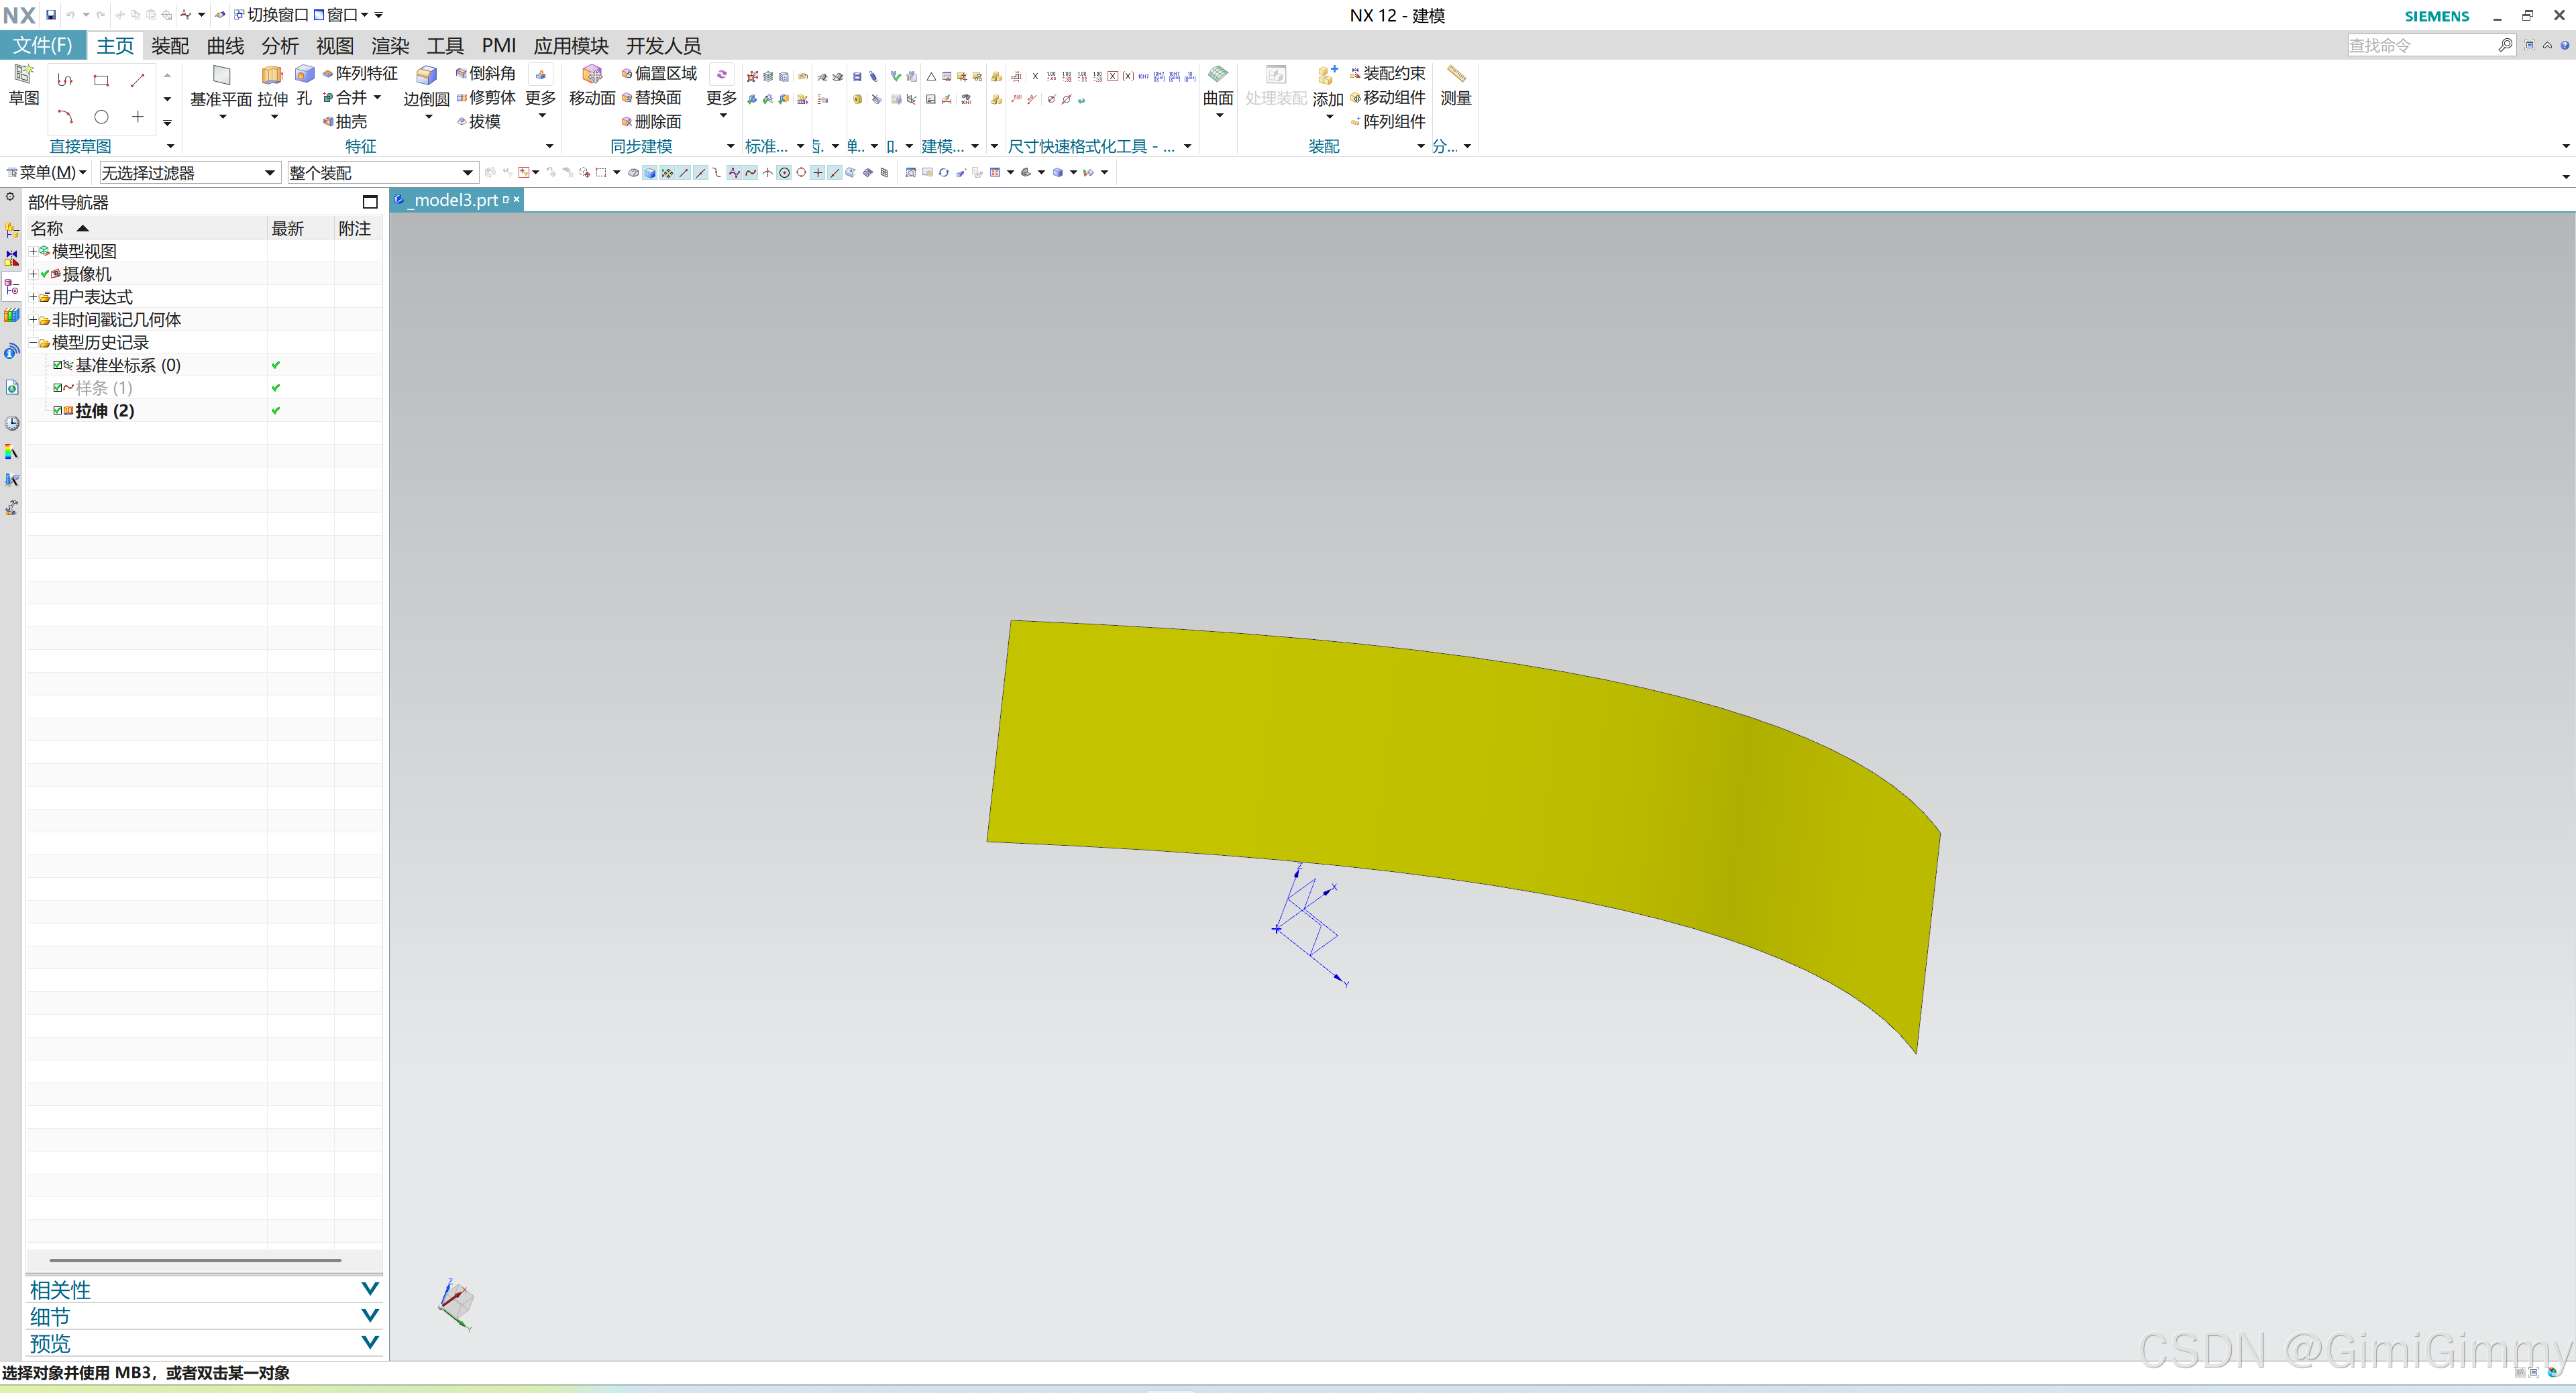Toggle the 样条 (1) feature checkbox
Screen dimensions: 2576x1393
(x=58, y=388)
